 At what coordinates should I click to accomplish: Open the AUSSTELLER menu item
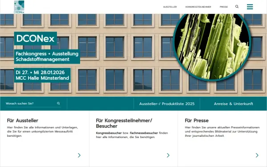(x=170, y=7)
